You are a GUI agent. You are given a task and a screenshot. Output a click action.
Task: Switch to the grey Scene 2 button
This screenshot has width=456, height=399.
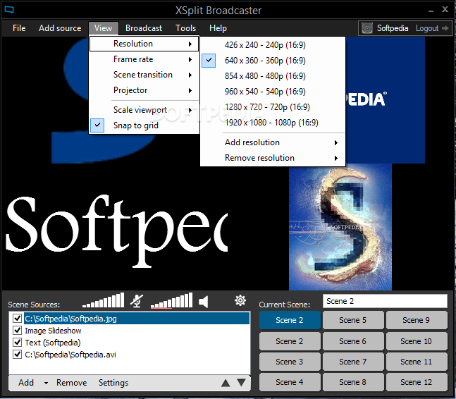[x=290, y=341]
